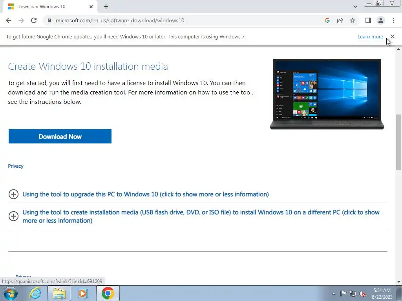View site info via the padlock icon
The width and height of the screenshot is (402, 301).
(49, 20)
